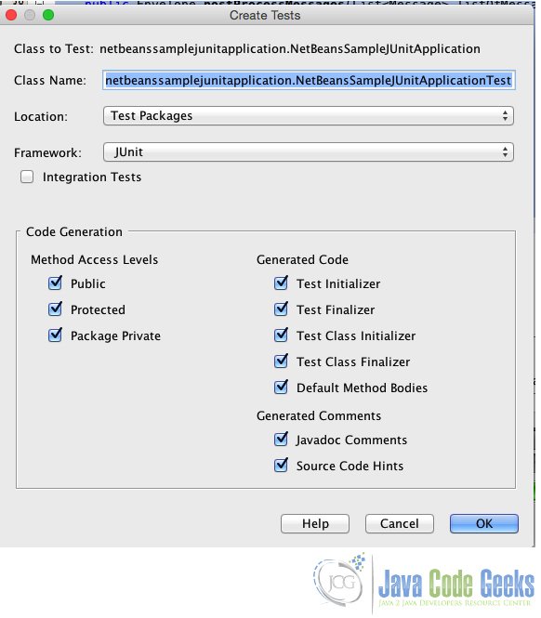Click the Generated Code heading
541x618 pixels.
(302, 259)
